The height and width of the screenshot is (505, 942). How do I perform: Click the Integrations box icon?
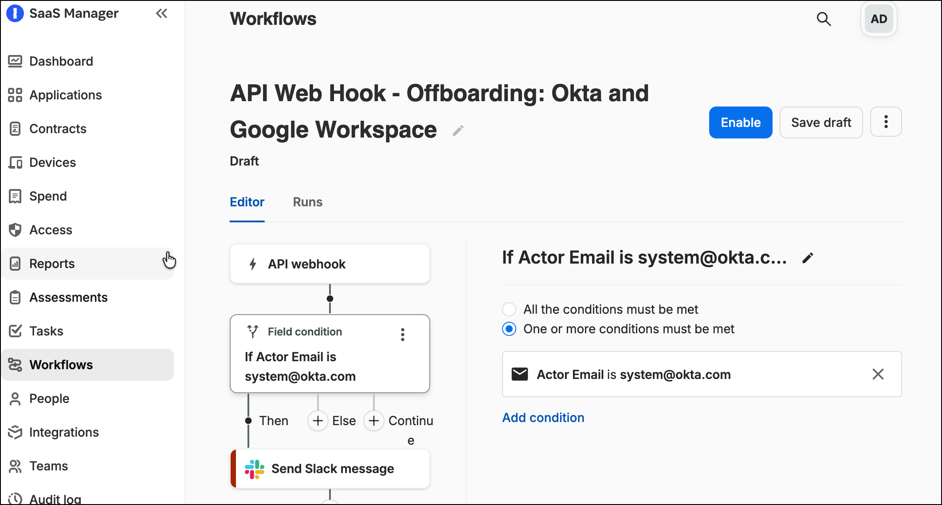pyautogui.click(x=15, y=432)
